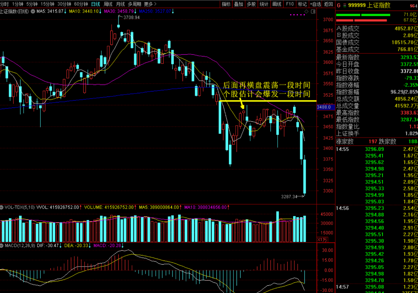Click the green buy-volume bar

point(363,15)
